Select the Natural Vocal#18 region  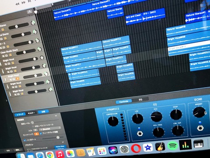click(x=188, y=30)
